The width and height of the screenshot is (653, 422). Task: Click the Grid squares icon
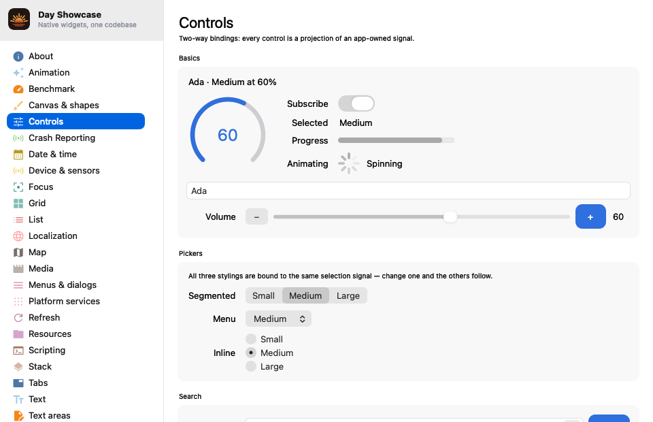[18, 204]
